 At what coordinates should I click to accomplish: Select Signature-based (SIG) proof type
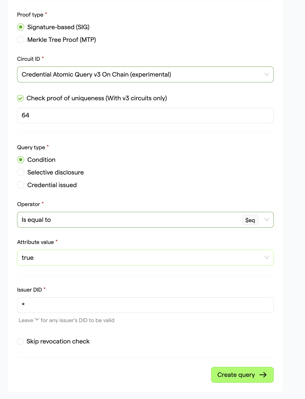pos(21,27)
